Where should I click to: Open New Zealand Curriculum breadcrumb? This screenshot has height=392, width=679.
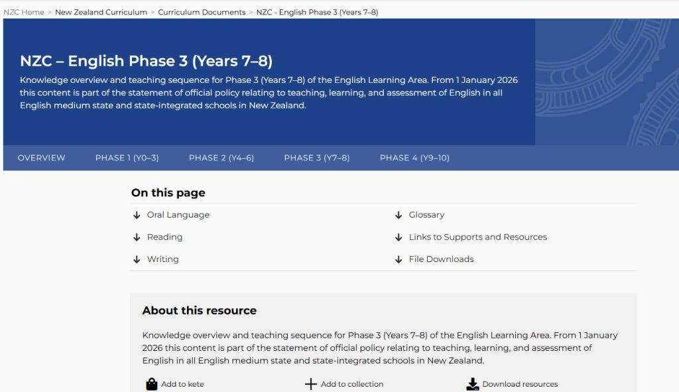101,12
